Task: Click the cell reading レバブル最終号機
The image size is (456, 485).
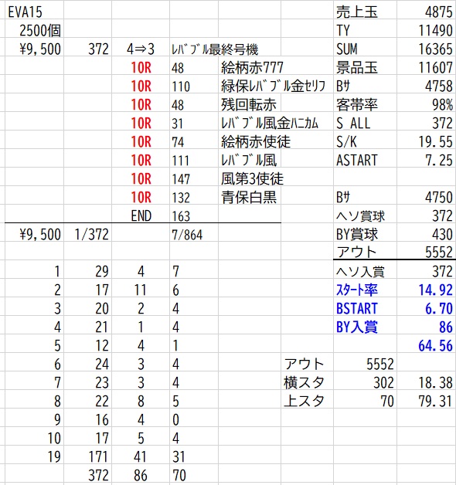Action: tap(215, 49)
